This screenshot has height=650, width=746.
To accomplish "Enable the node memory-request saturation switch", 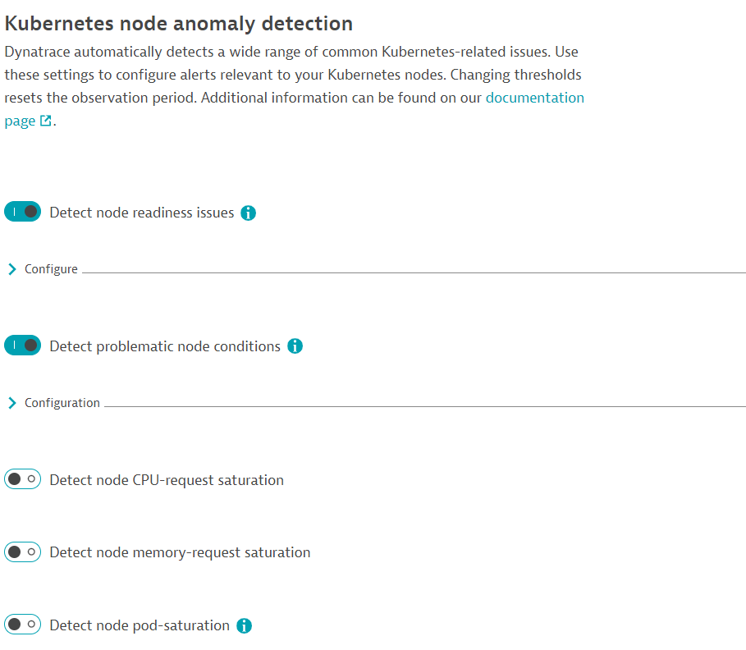I will [22, 552].
